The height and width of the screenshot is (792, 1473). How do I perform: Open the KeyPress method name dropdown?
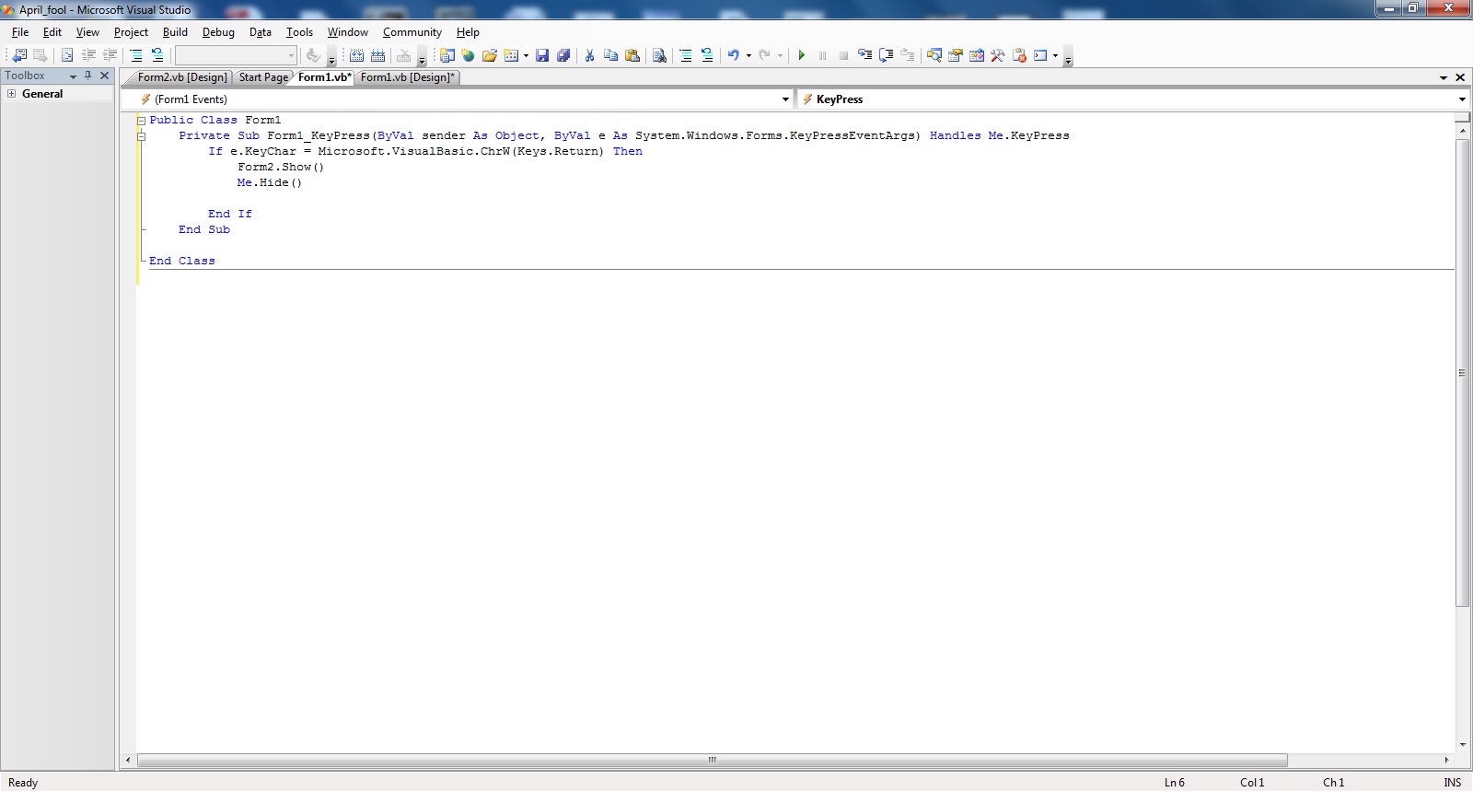coord(1462,99)
